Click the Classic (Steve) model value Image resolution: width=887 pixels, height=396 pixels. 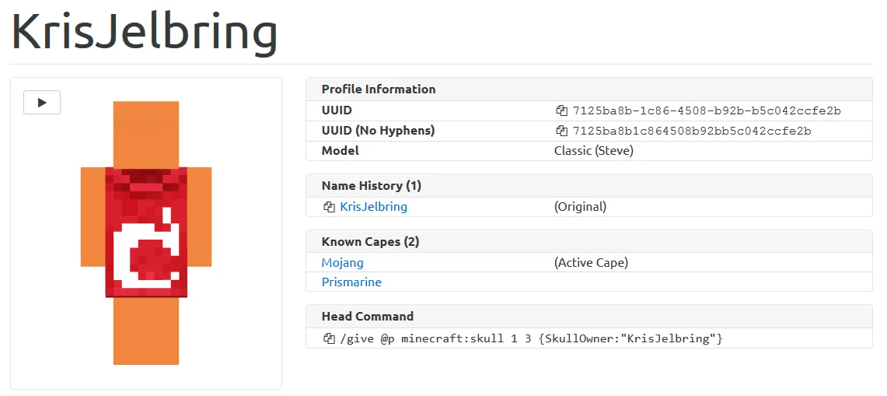(x=593, y=151)
